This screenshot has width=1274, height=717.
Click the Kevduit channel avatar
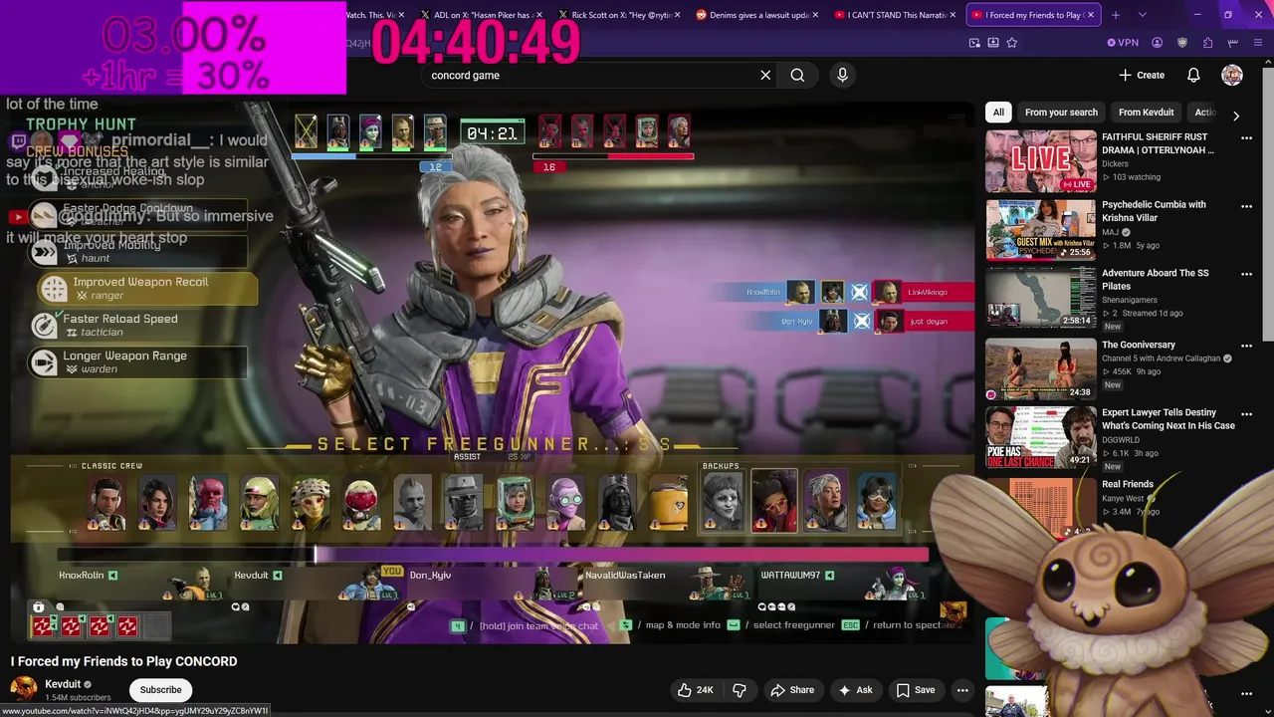pos(24,689)
